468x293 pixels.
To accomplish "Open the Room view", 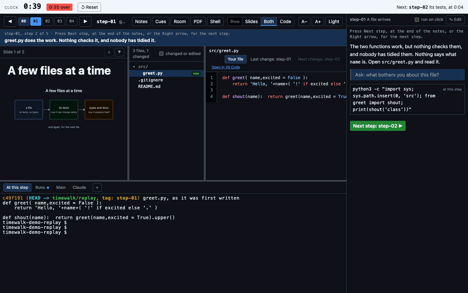I will pos(180,21).
